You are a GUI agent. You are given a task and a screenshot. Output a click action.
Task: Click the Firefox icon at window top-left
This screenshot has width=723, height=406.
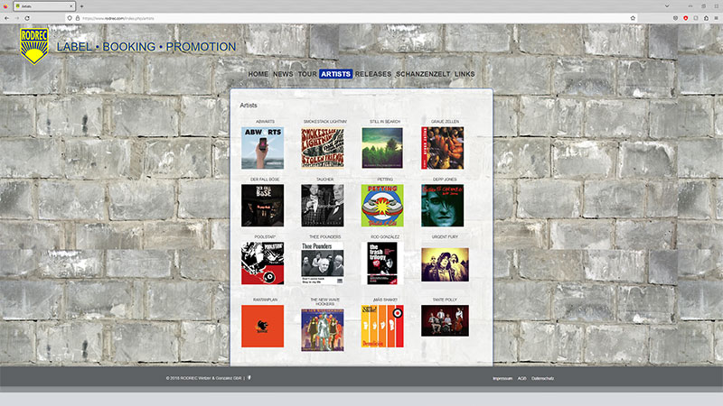(5, 6)
